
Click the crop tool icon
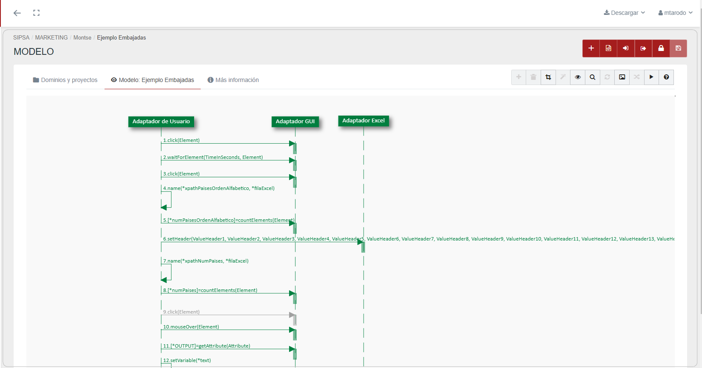pyautogui.click(x=548, y=77)
